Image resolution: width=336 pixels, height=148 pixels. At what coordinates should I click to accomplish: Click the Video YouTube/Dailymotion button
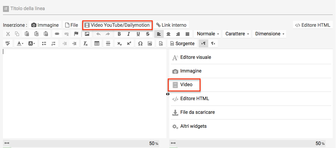coord(117,25)
